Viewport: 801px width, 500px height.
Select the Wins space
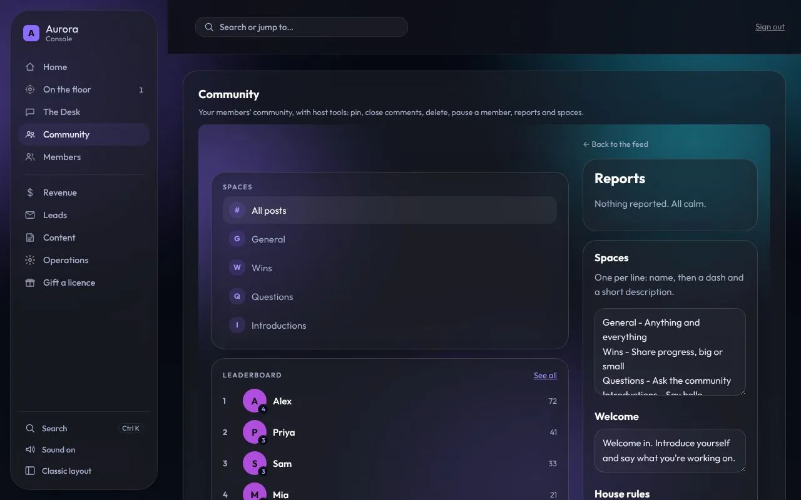(390, 268)
